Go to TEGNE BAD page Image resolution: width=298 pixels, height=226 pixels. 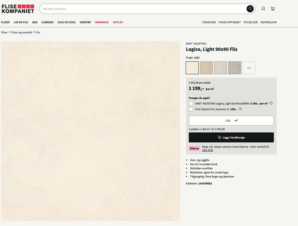[x=209, y=22]
